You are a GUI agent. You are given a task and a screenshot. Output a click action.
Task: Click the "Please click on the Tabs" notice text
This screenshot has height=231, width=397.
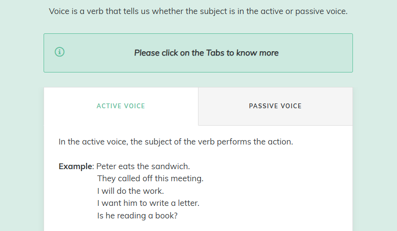coord(206,53)
